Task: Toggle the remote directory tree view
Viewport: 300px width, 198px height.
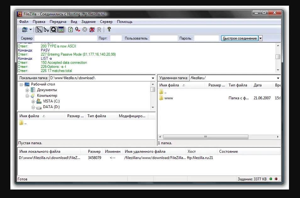Action: (x=47, y=29)
